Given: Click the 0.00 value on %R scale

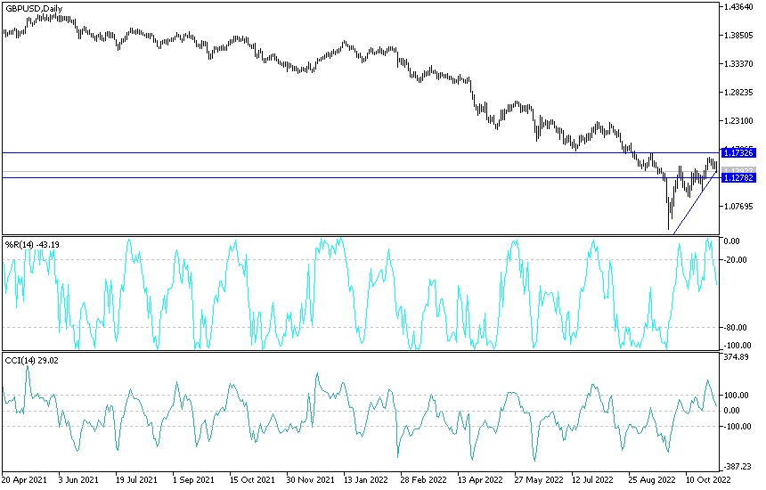Looking at the screenshot, I should tap(731, 241).
